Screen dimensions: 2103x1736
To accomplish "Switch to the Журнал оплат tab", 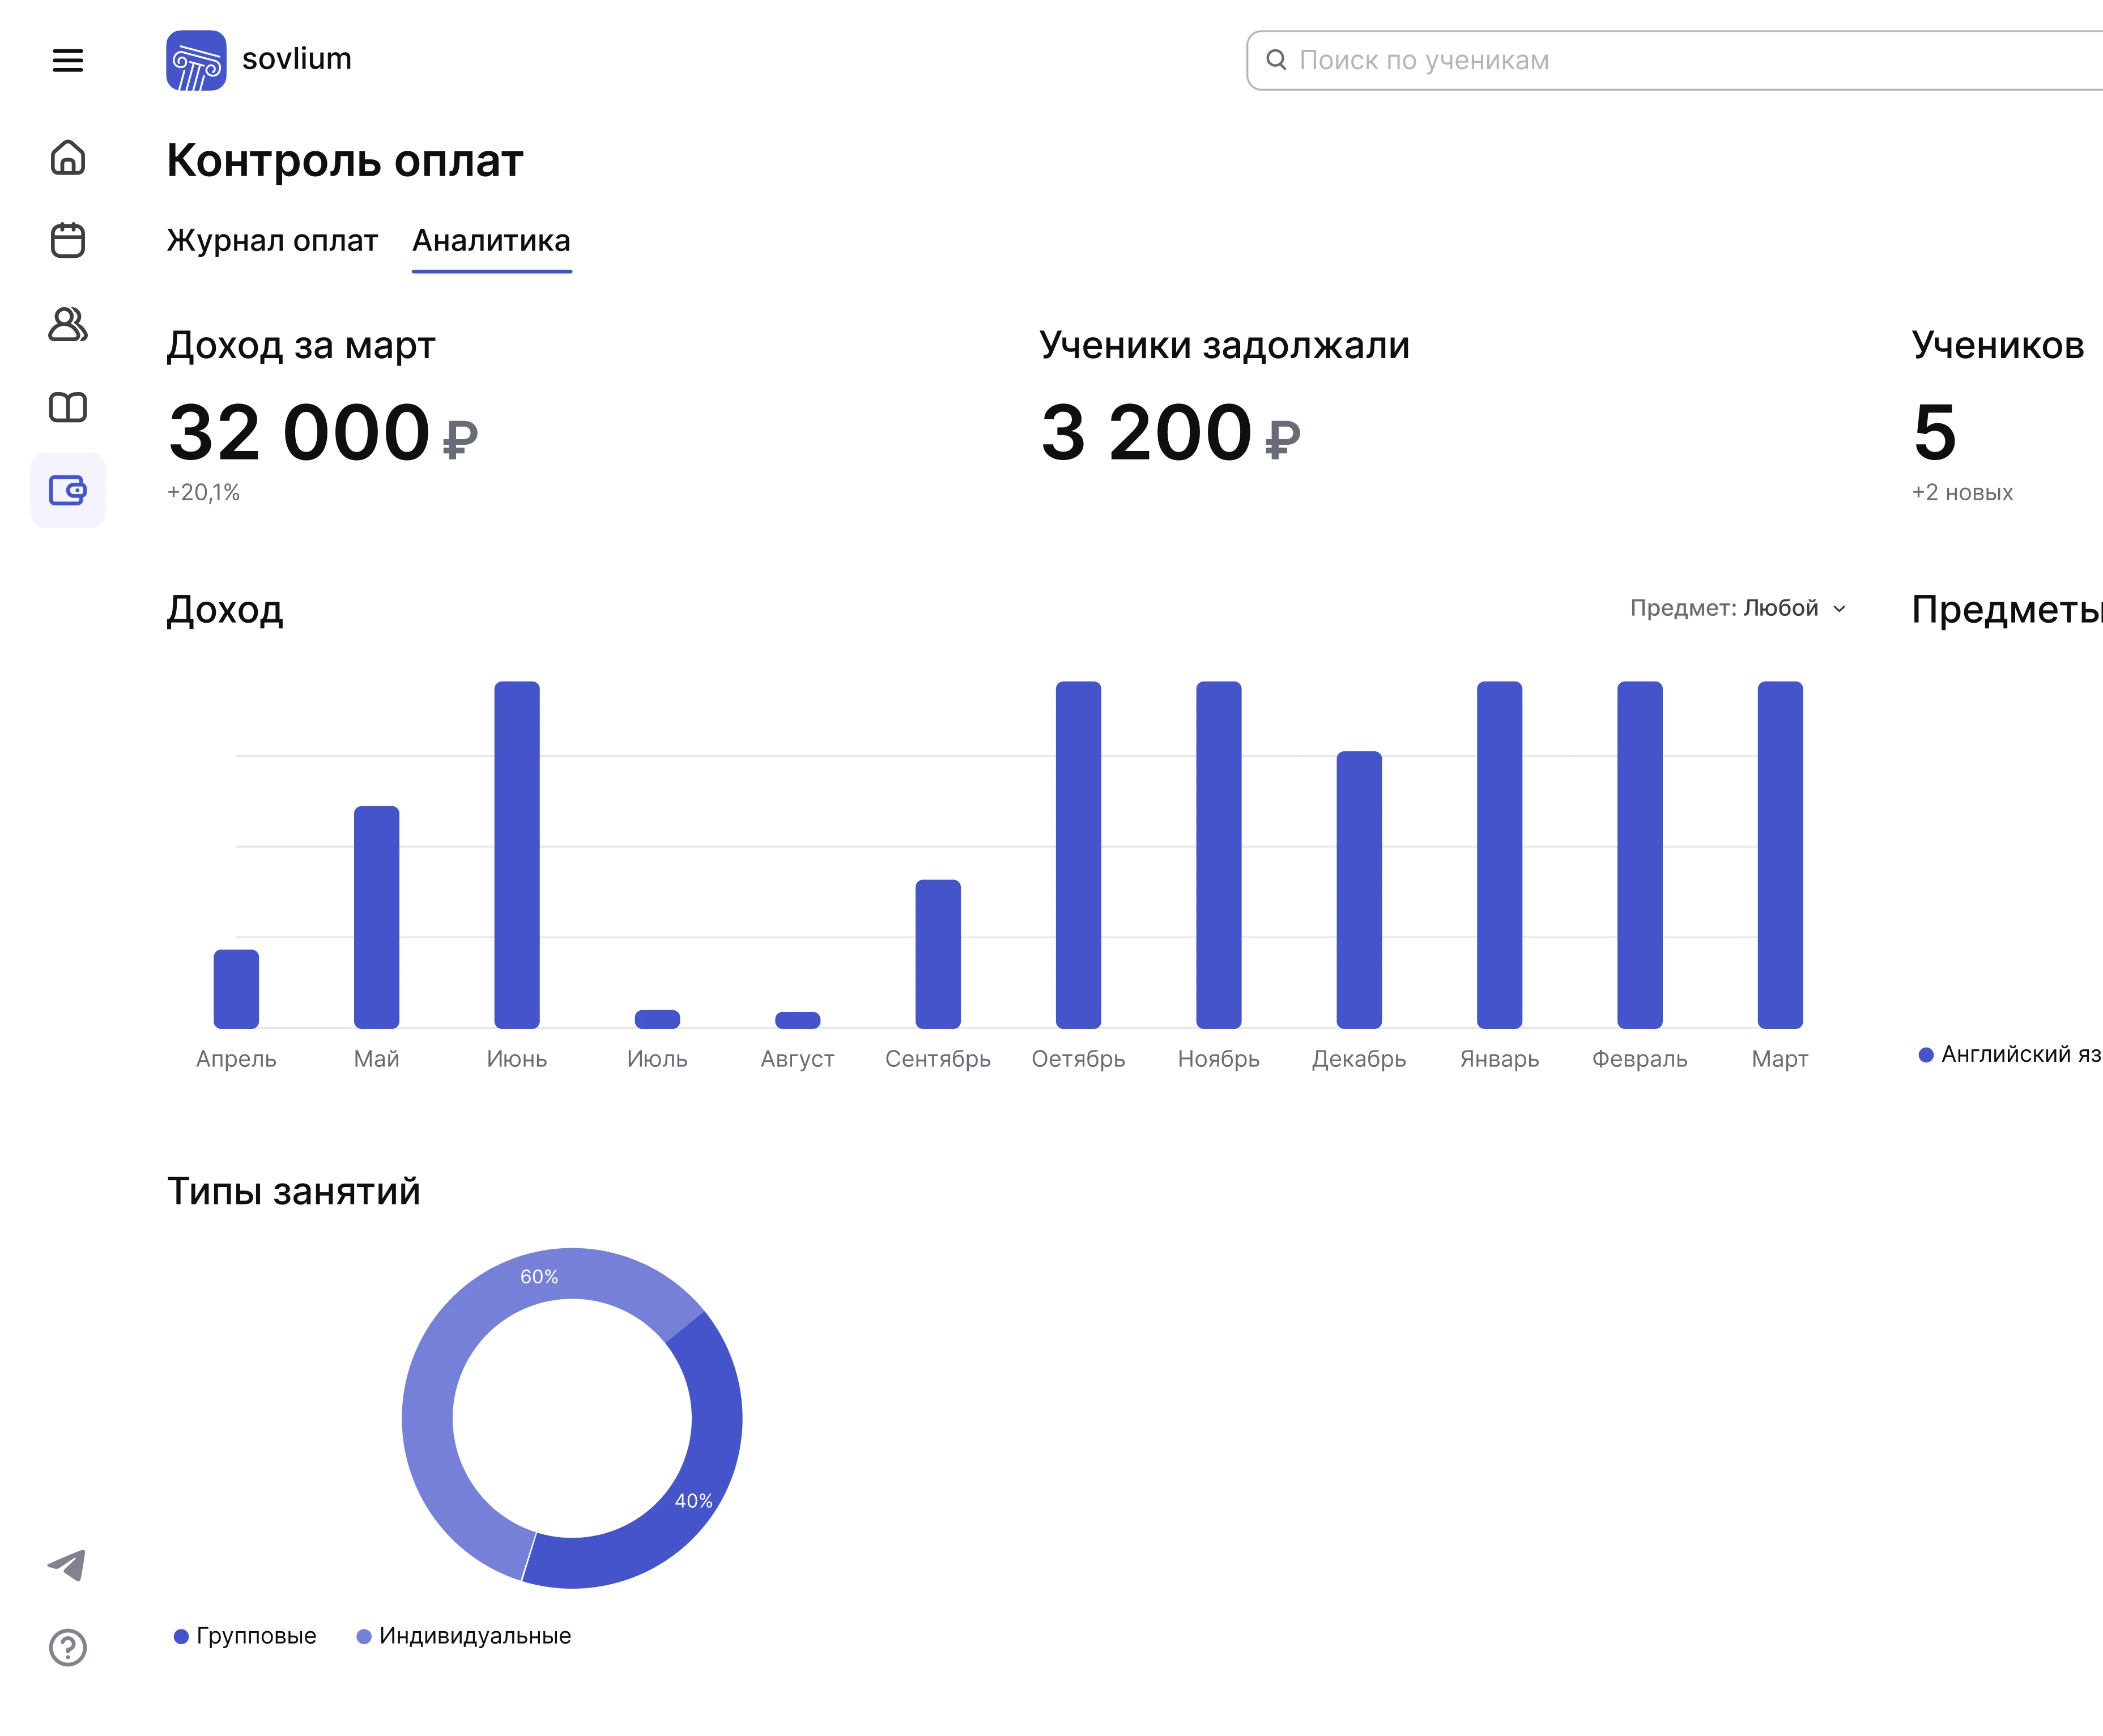I will point(272,241).
